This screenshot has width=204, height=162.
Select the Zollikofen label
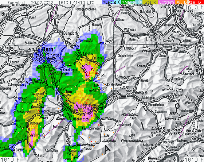pyautogui.click(x=31, y=43)
